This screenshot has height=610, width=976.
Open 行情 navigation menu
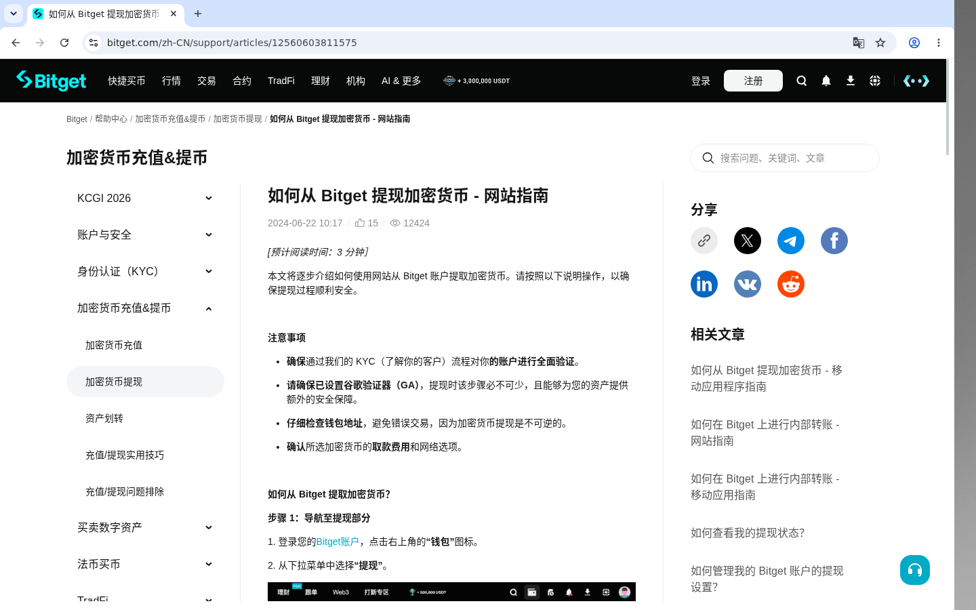tap(171, 81)
